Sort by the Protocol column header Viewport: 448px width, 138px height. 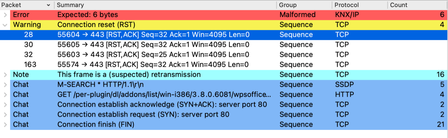point(346,5)
